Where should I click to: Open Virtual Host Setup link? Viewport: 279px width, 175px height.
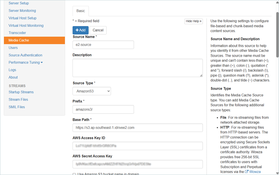click(22, 18)
